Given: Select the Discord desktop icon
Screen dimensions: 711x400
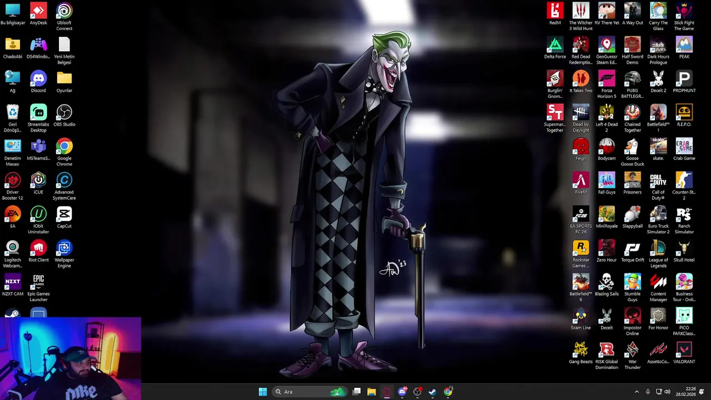Looking at the screenshot, I should (38, 82).
